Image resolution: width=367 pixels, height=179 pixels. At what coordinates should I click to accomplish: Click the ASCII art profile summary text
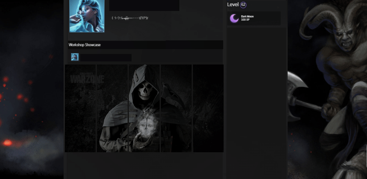(130, 18)
